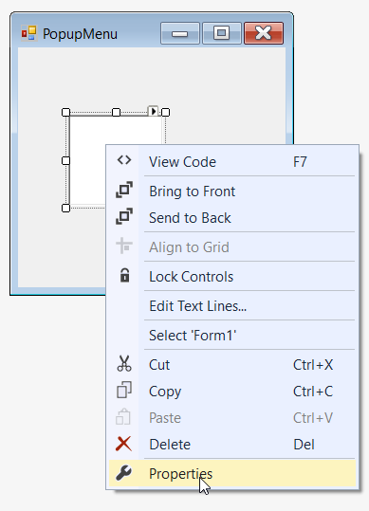Click the Ctrl+X shortcut text
The width and height of the screenshot is (369, 511).
[313, 365]
